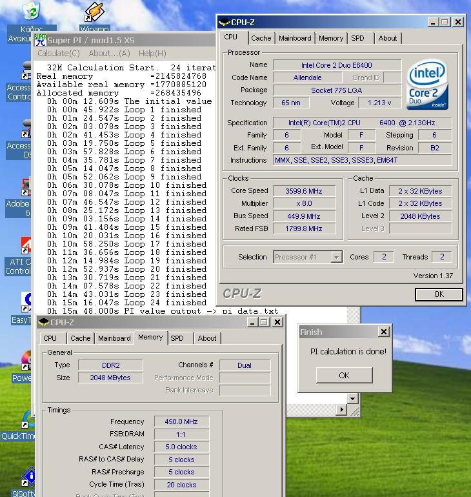Click OK in the upper CPU-Z window
The height and width of the screenshot is (497, 471).
[x=439, y=294]
